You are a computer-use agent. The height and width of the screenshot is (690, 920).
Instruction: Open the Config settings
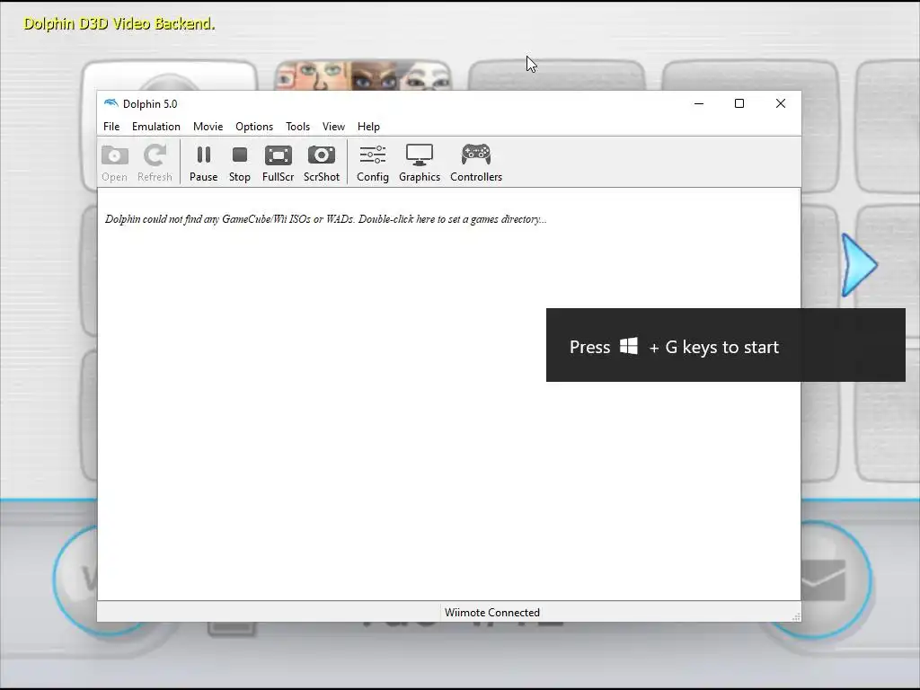373,164
